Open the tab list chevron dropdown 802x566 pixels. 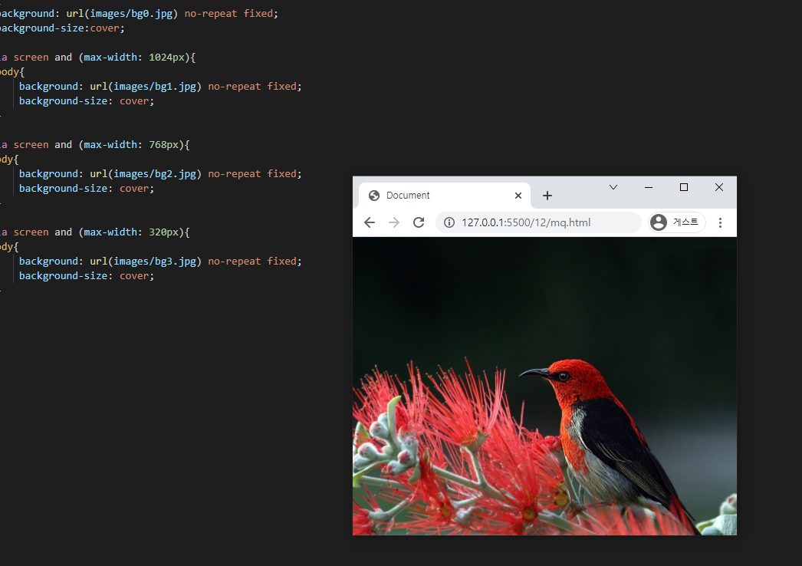(x=613, y=186)
